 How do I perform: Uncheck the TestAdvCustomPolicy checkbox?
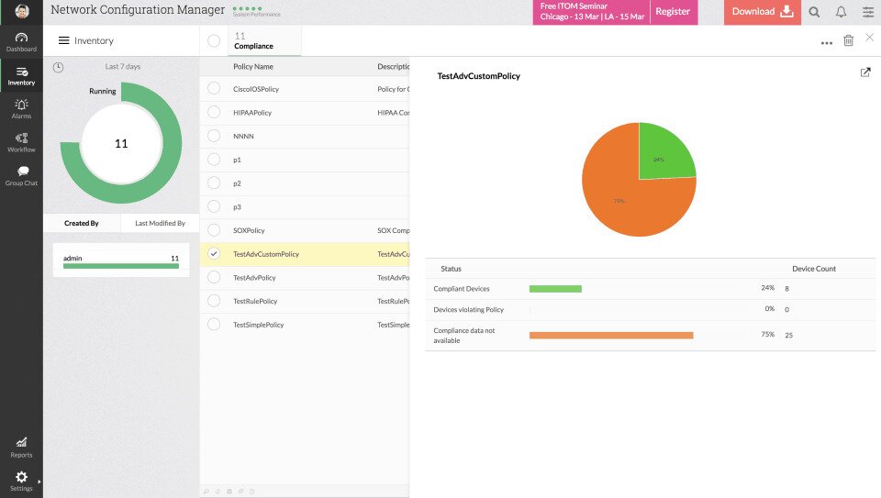pos(214,254)
